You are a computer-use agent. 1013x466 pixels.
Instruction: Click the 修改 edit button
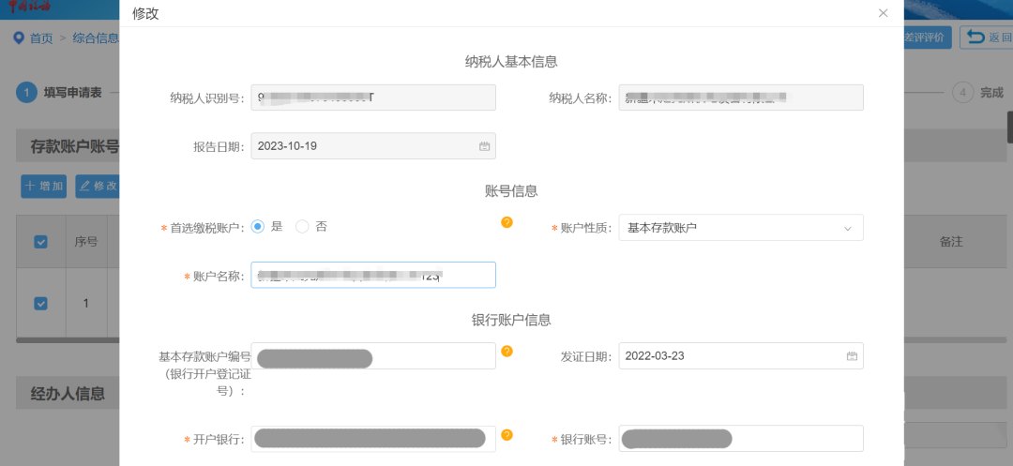pos(97,186)
